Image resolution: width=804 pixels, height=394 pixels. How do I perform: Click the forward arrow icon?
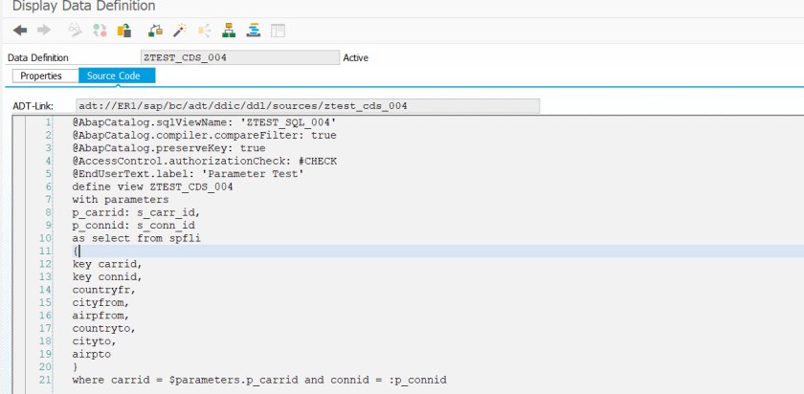pos(44,31)
